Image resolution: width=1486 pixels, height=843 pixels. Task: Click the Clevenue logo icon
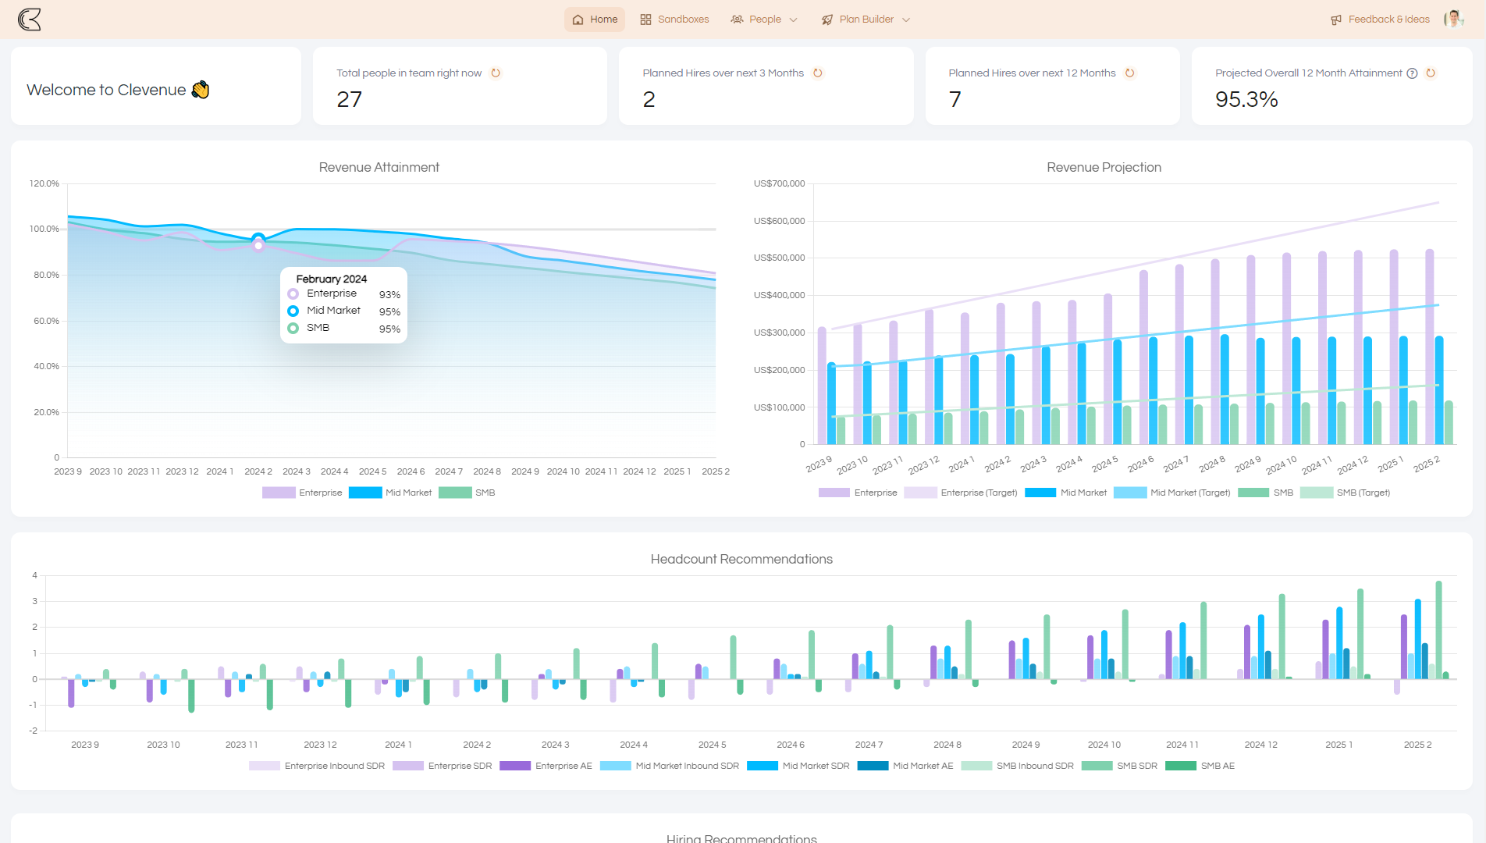tap(30, 20)
